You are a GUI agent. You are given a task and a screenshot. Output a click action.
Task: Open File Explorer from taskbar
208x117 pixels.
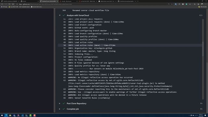coord(10,115)
